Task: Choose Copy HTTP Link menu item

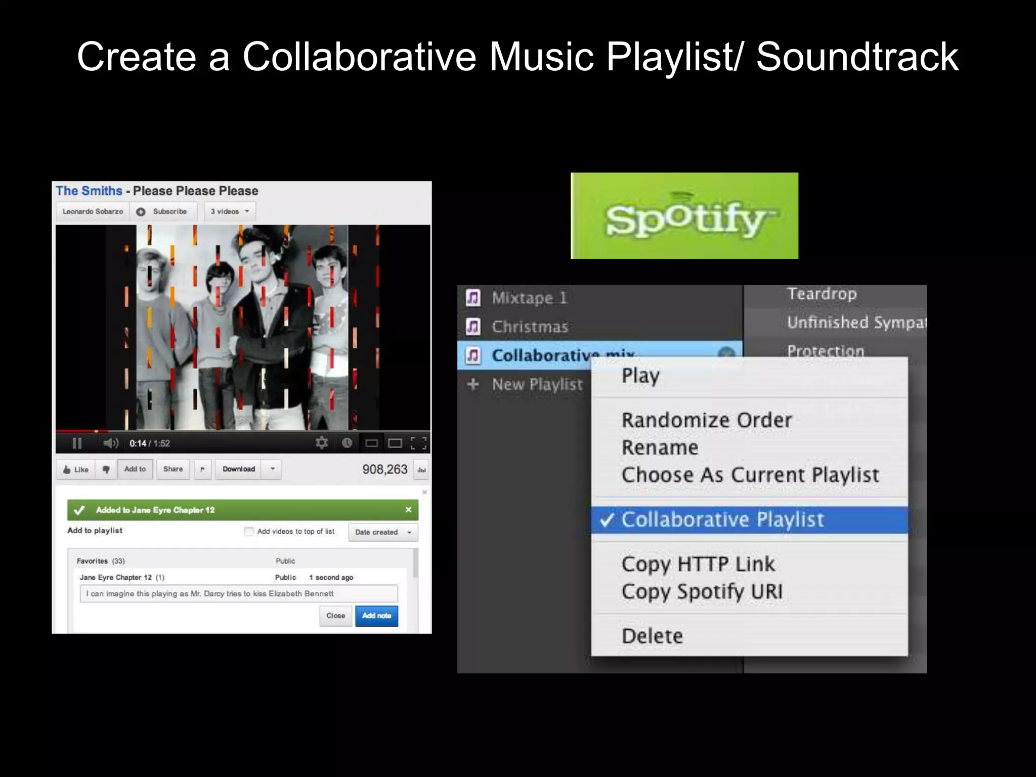Action: (x=749, y=564)
